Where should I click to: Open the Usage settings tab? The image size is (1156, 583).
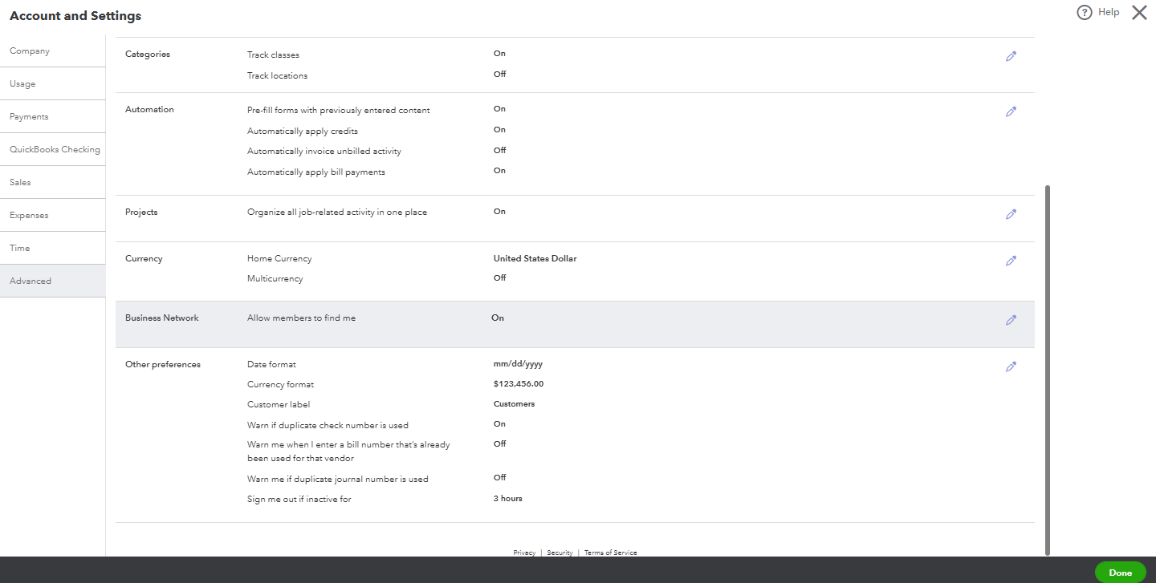[22, 83]
